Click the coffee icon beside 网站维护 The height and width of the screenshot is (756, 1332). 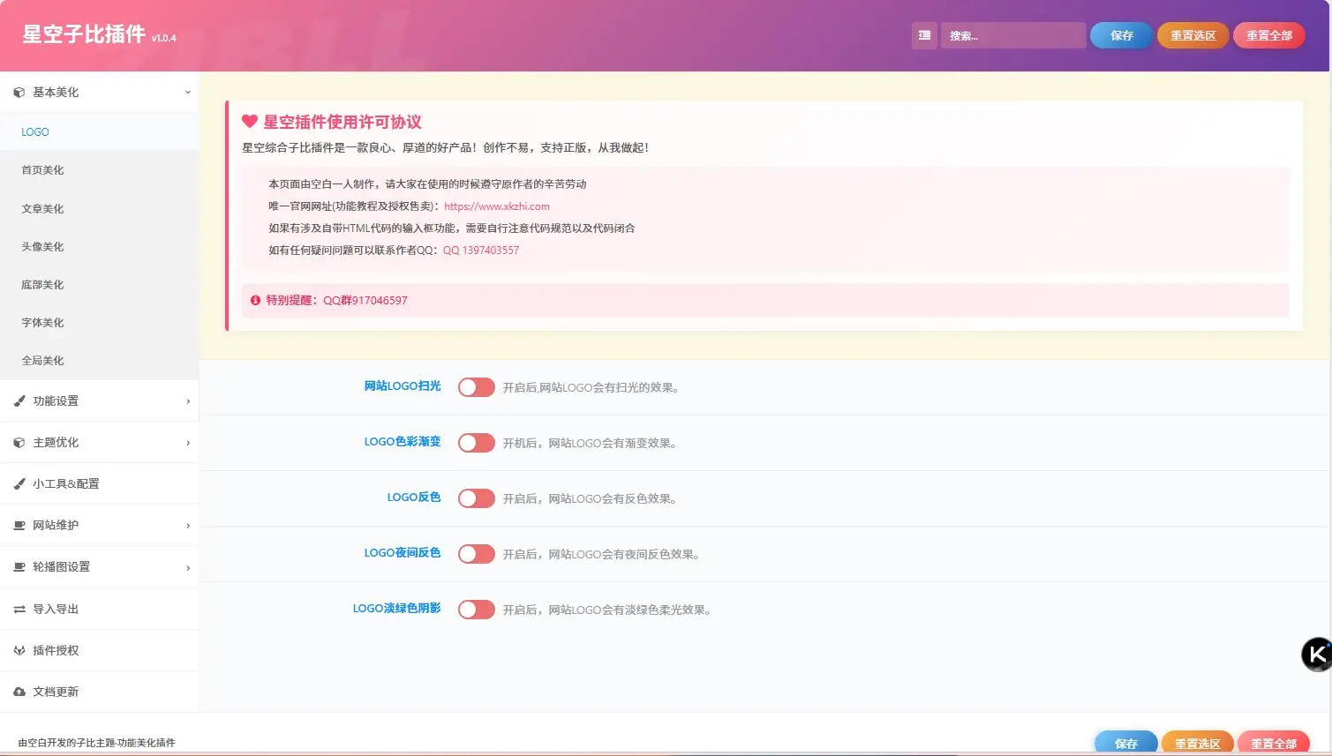pos(19,526)
